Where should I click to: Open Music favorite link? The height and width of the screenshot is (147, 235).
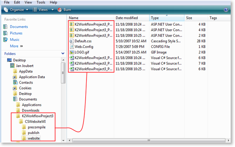tap(14, 39)
